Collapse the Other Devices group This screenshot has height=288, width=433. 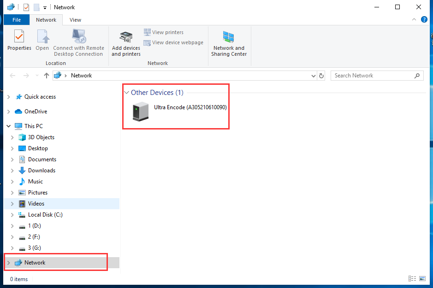(126, 93)
